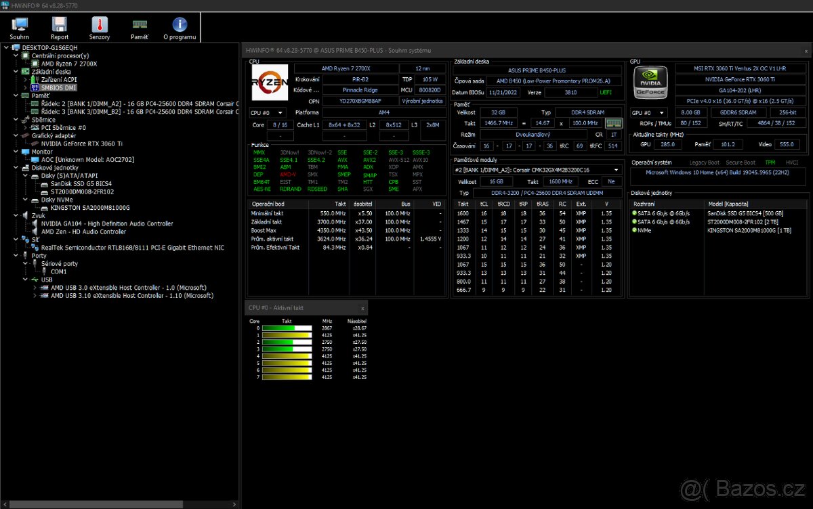Click the TPM label in operating system panel
Screen dimensions: 813x509
point(770,162)
